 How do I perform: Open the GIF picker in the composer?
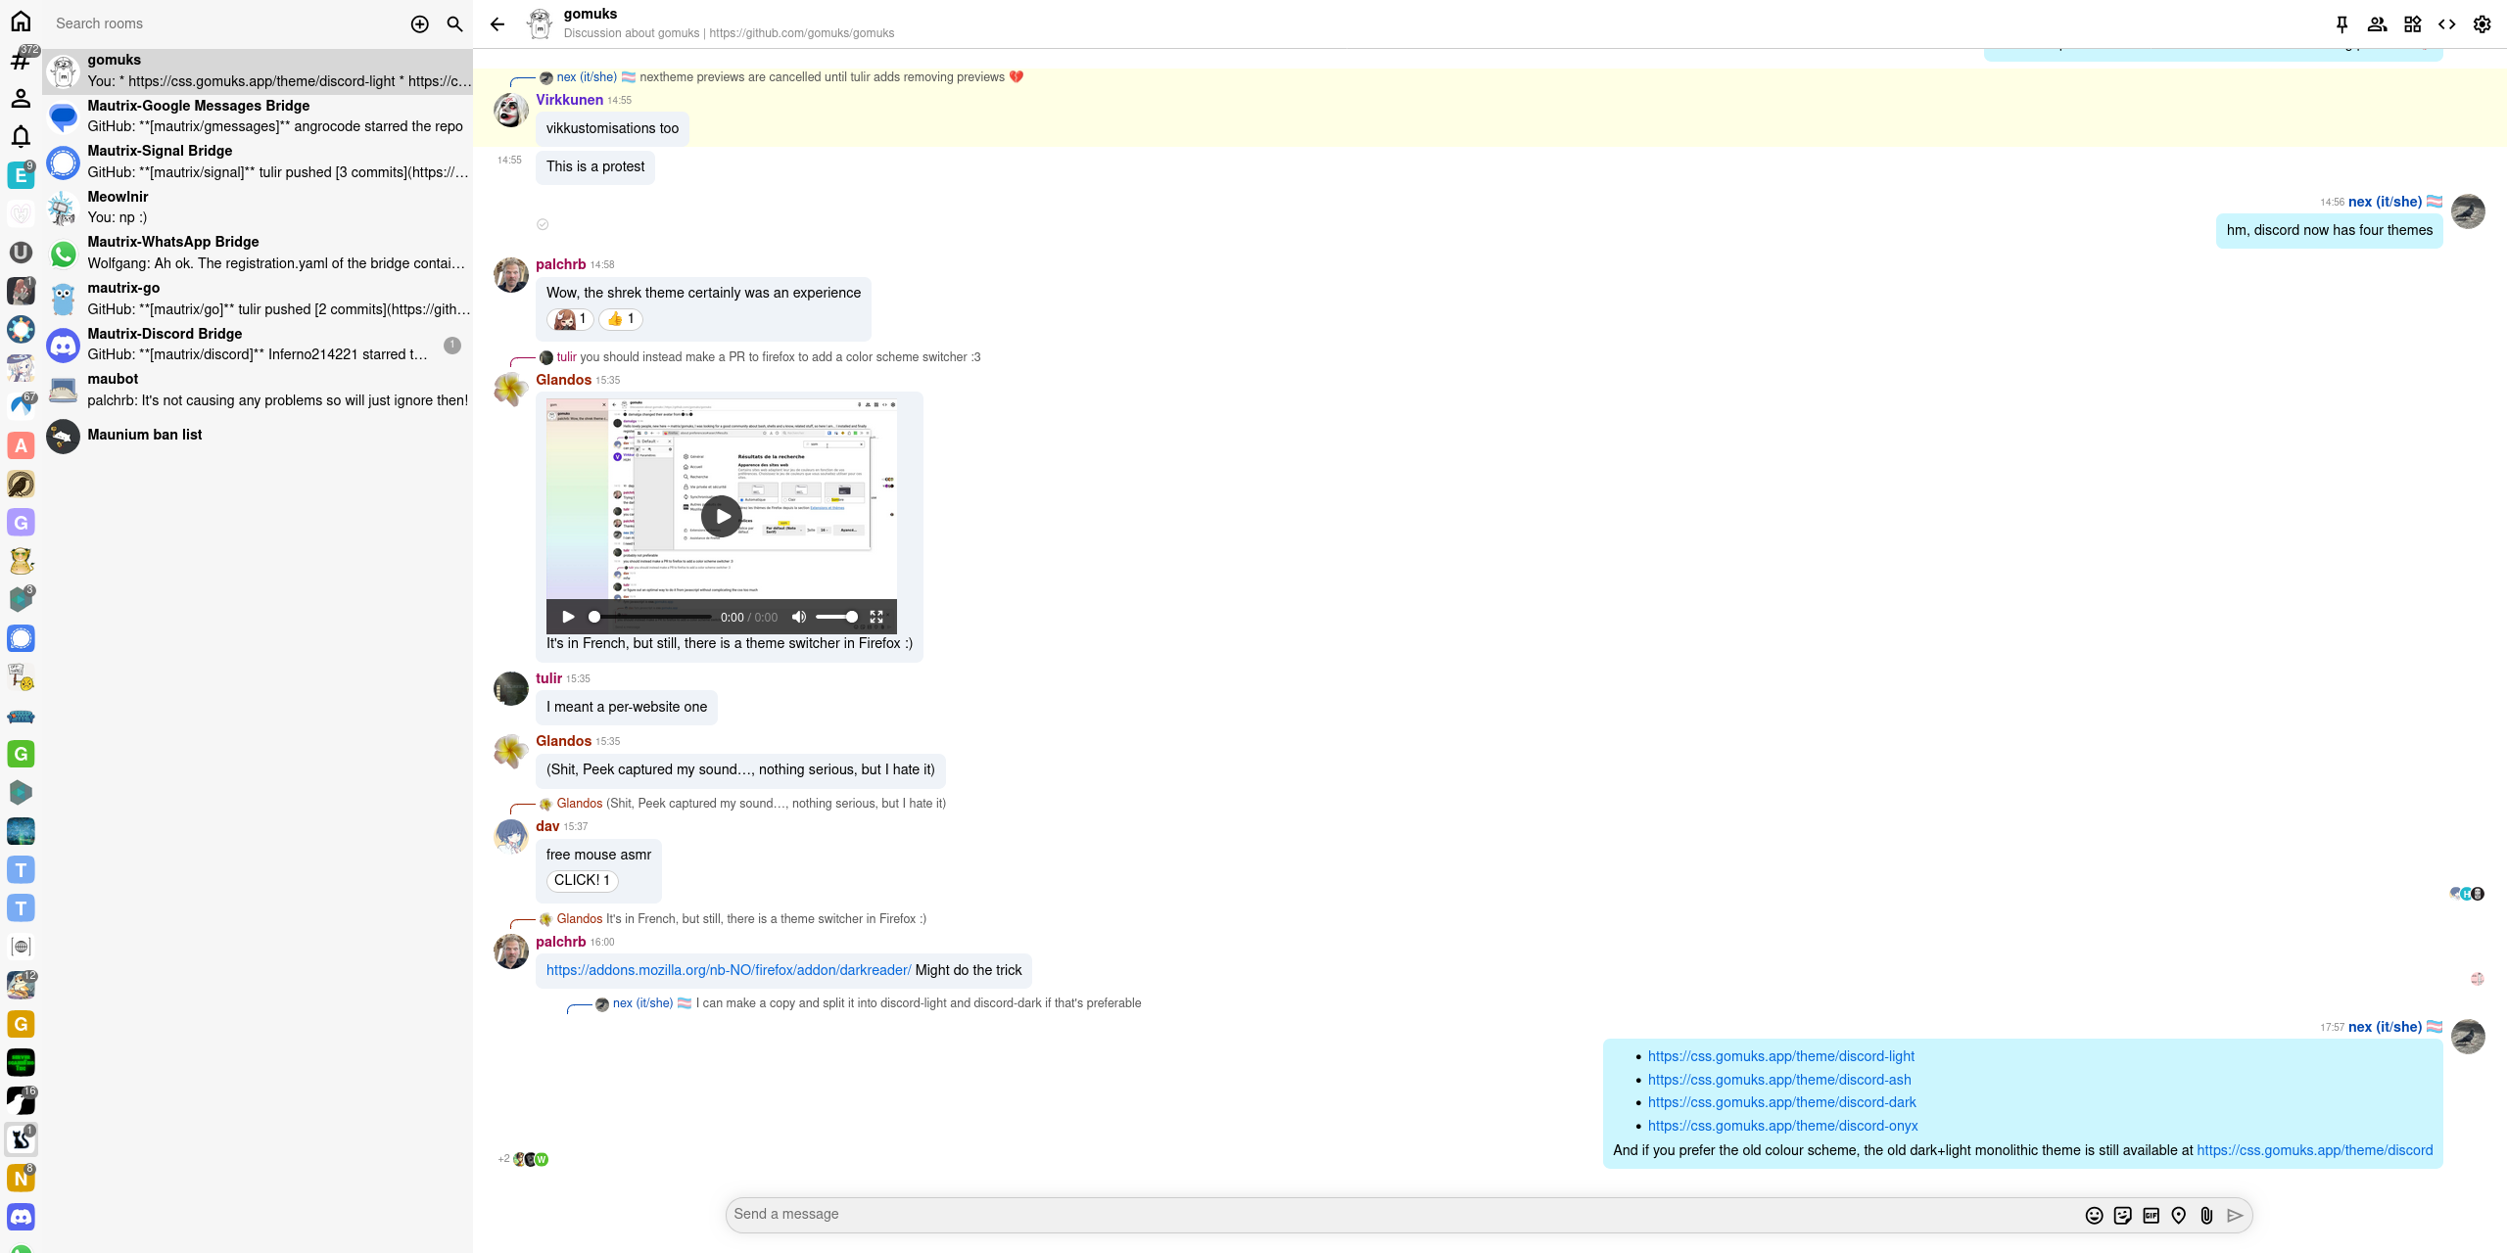point(2151,1215)
